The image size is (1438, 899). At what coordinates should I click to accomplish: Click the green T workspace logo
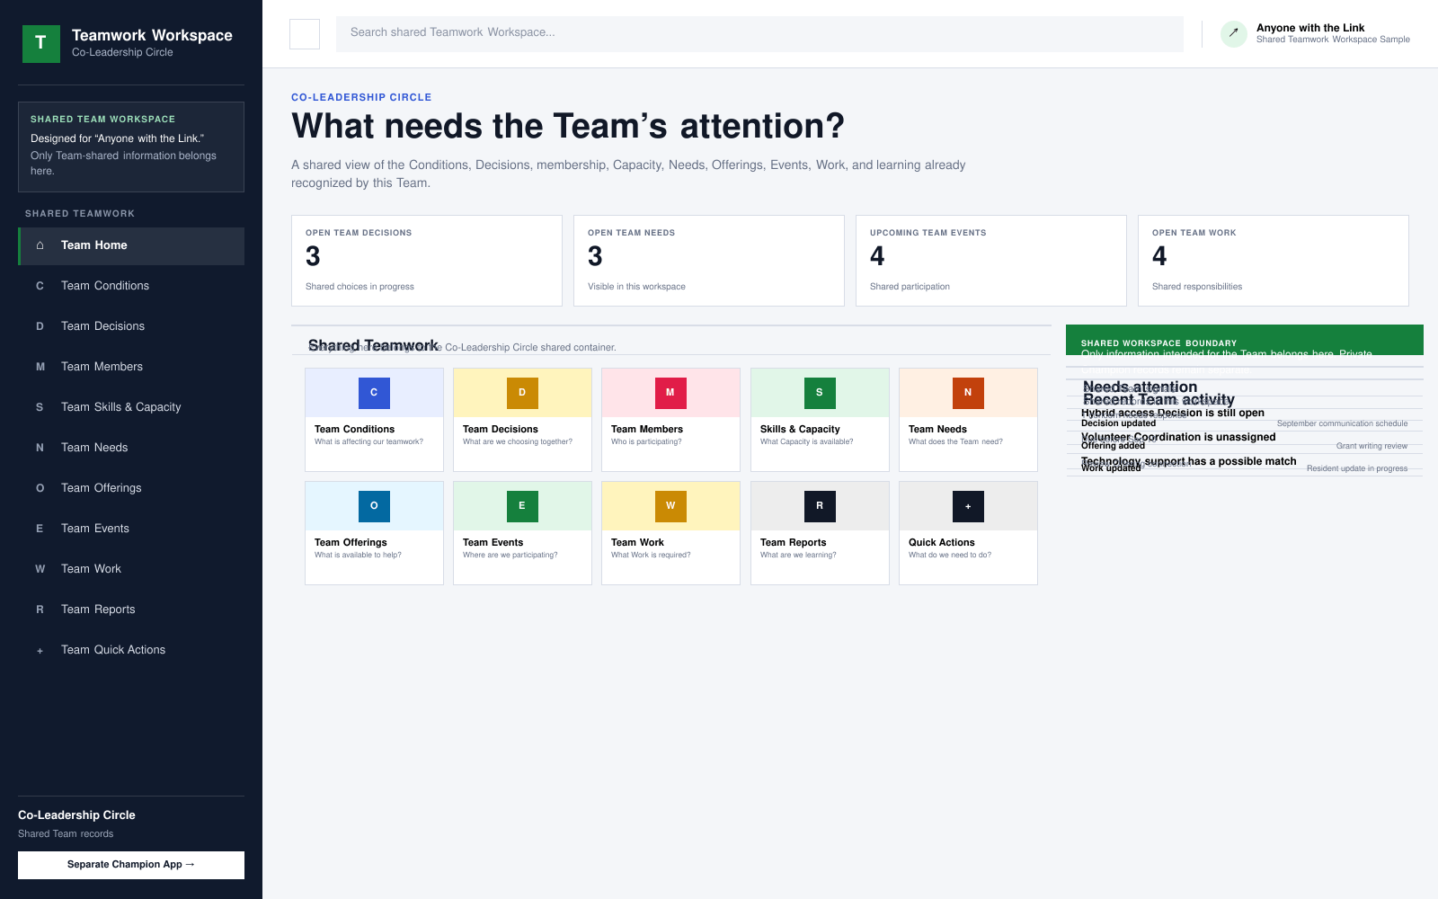click(41, 43)
